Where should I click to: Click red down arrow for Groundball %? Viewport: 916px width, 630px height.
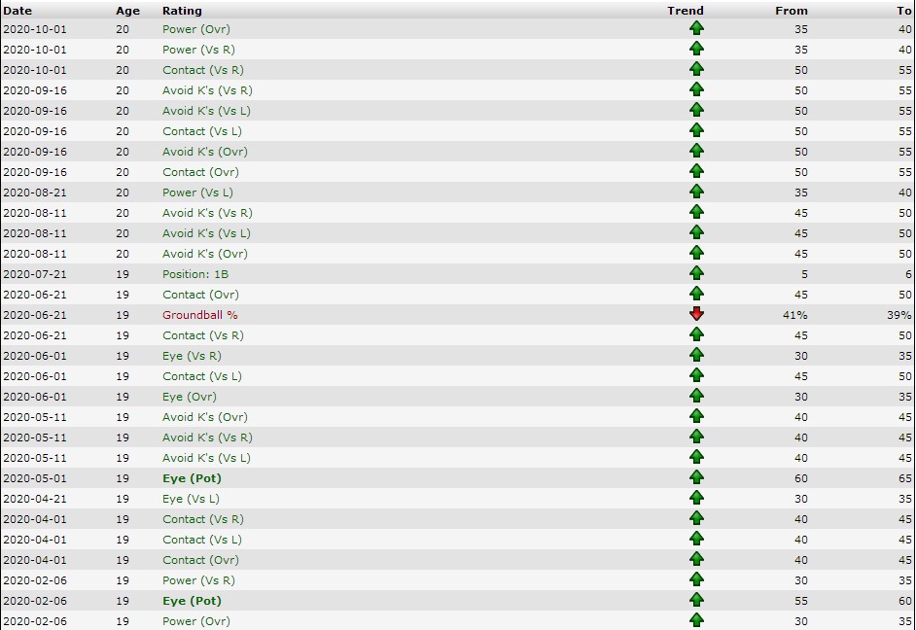(x=696, y=314)
